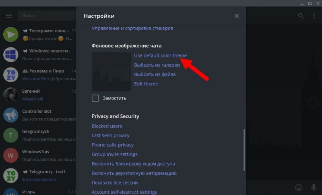
Task: Open Last seen privacy settings
Action: click(x=110, y=136)
